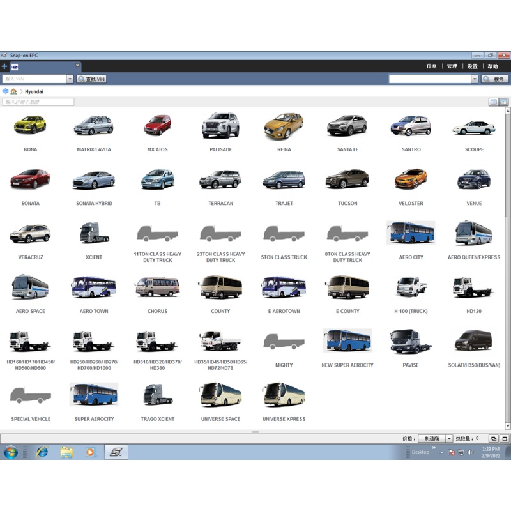The image size is (511, 511).
Task: Open the 信息 menu
Action: 432,66
